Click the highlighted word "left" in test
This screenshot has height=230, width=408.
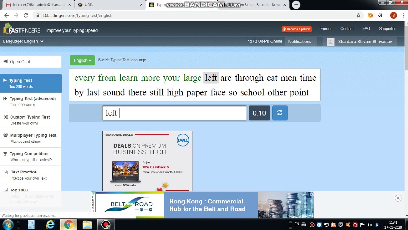tap(211, 78)
